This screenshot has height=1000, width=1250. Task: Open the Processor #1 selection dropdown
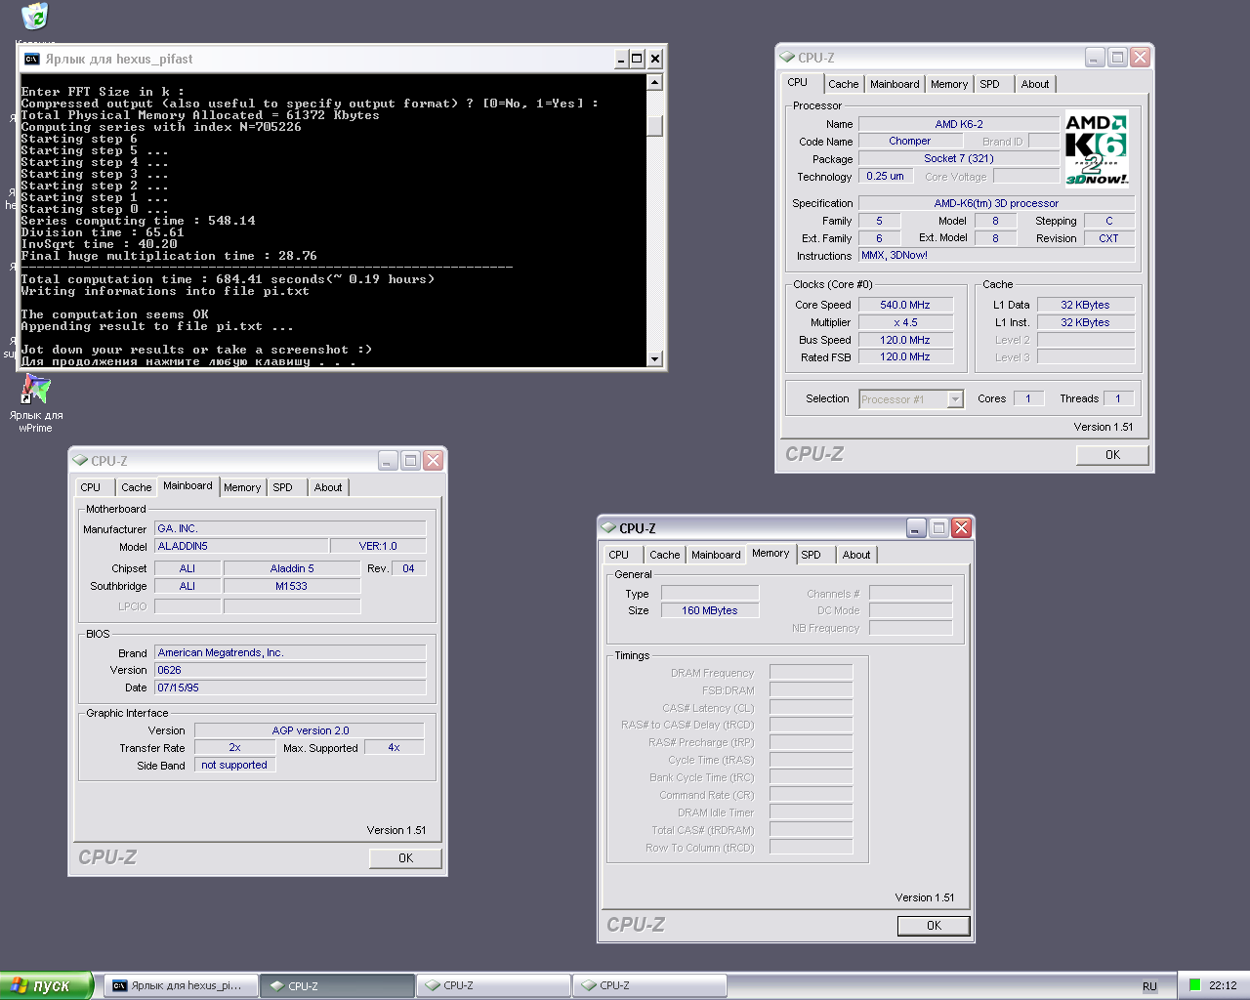coord(955,398)
